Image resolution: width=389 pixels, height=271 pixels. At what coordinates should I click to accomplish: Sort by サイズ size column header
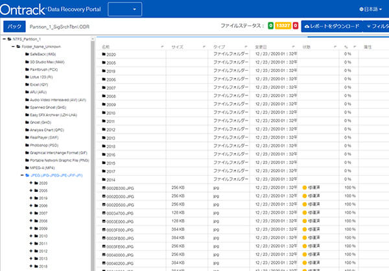pos(178,47)
